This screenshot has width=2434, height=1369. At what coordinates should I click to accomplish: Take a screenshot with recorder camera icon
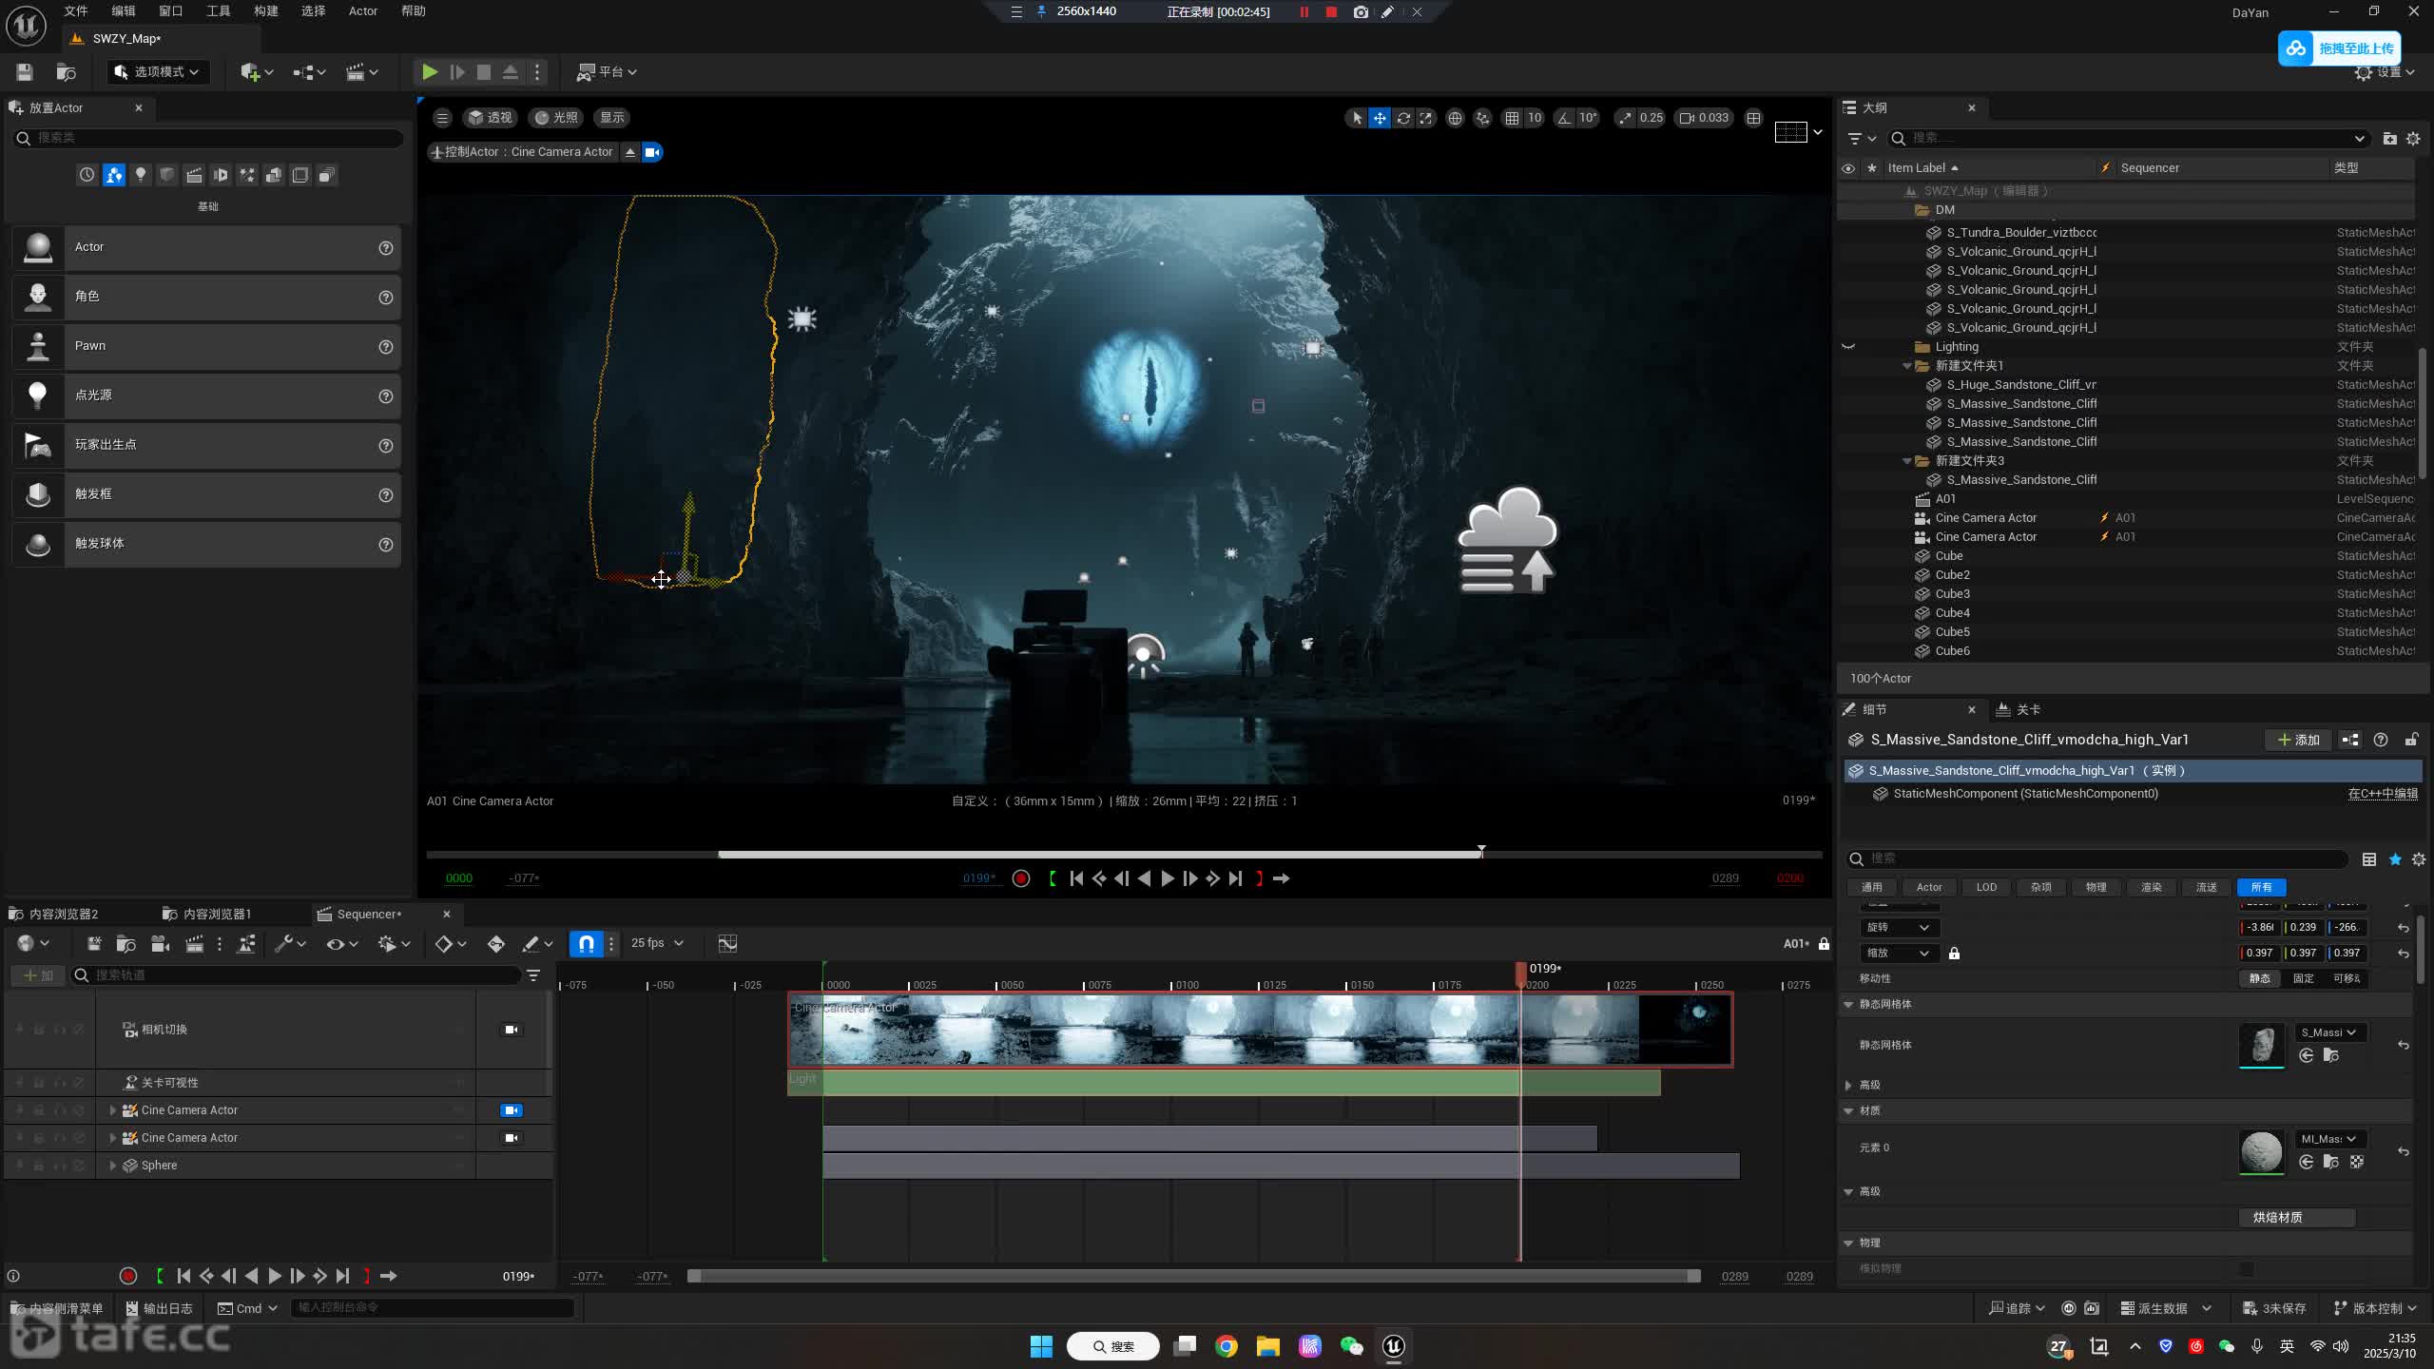[x=1361, y=12]
